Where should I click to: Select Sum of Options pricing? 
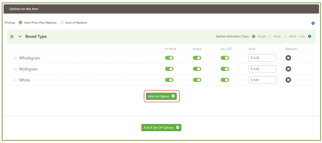pos(62,23)
